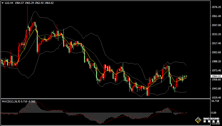
Task: Select the 1929.40 price axis label
Action: (217, 97)
